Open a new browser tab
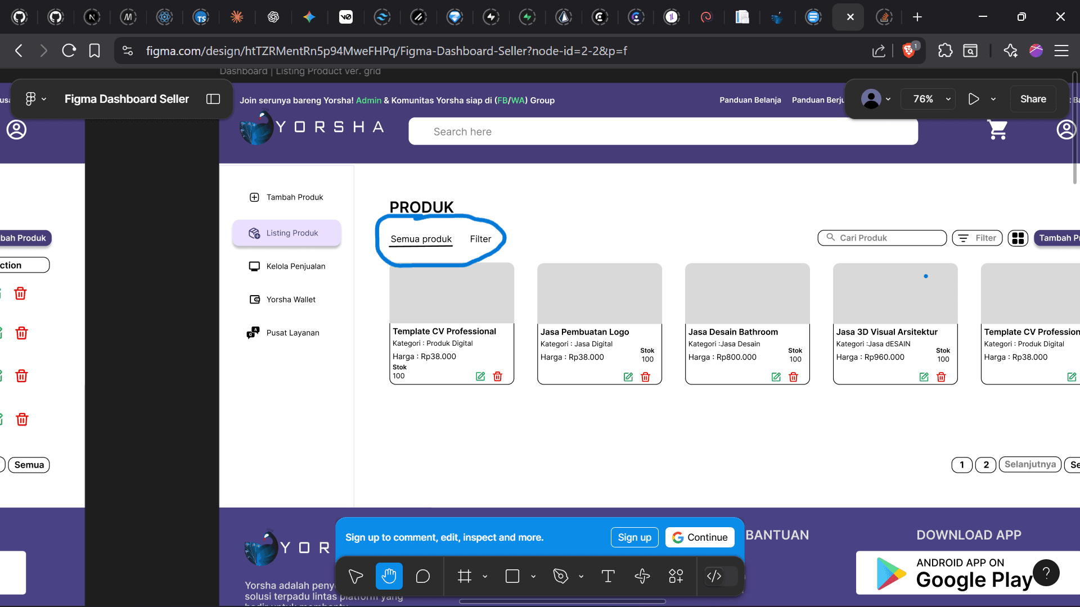Screen dimensions: 1080x607 pyautogui.click(x=917, y=17)
